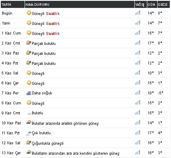Image resolution: width=171 pixels, height=158 pixels.
Task: Click the sun-behind-clouds icon for 10 Kas Paz
Action: [29, 122]
